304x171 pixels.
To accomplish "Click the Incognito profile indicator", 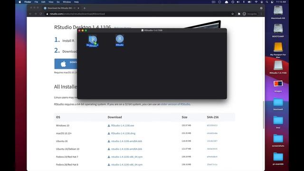I will pos(250,14).
